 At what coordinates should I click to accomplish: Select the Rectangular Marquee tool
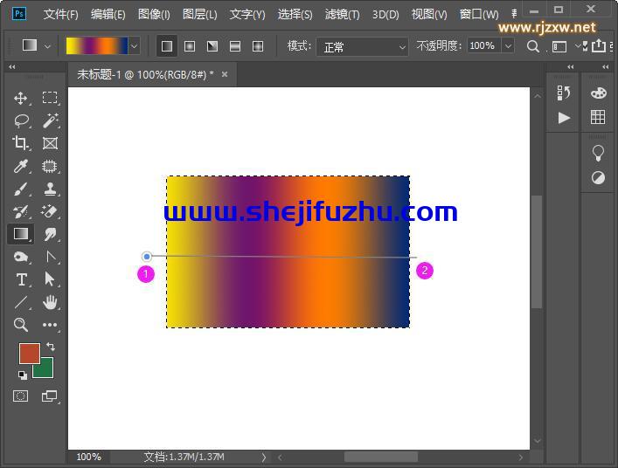(50, 98)
